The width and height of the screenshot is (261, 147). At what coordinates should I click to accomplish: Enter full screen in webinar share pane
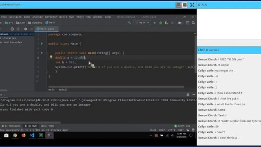(192, 5)
